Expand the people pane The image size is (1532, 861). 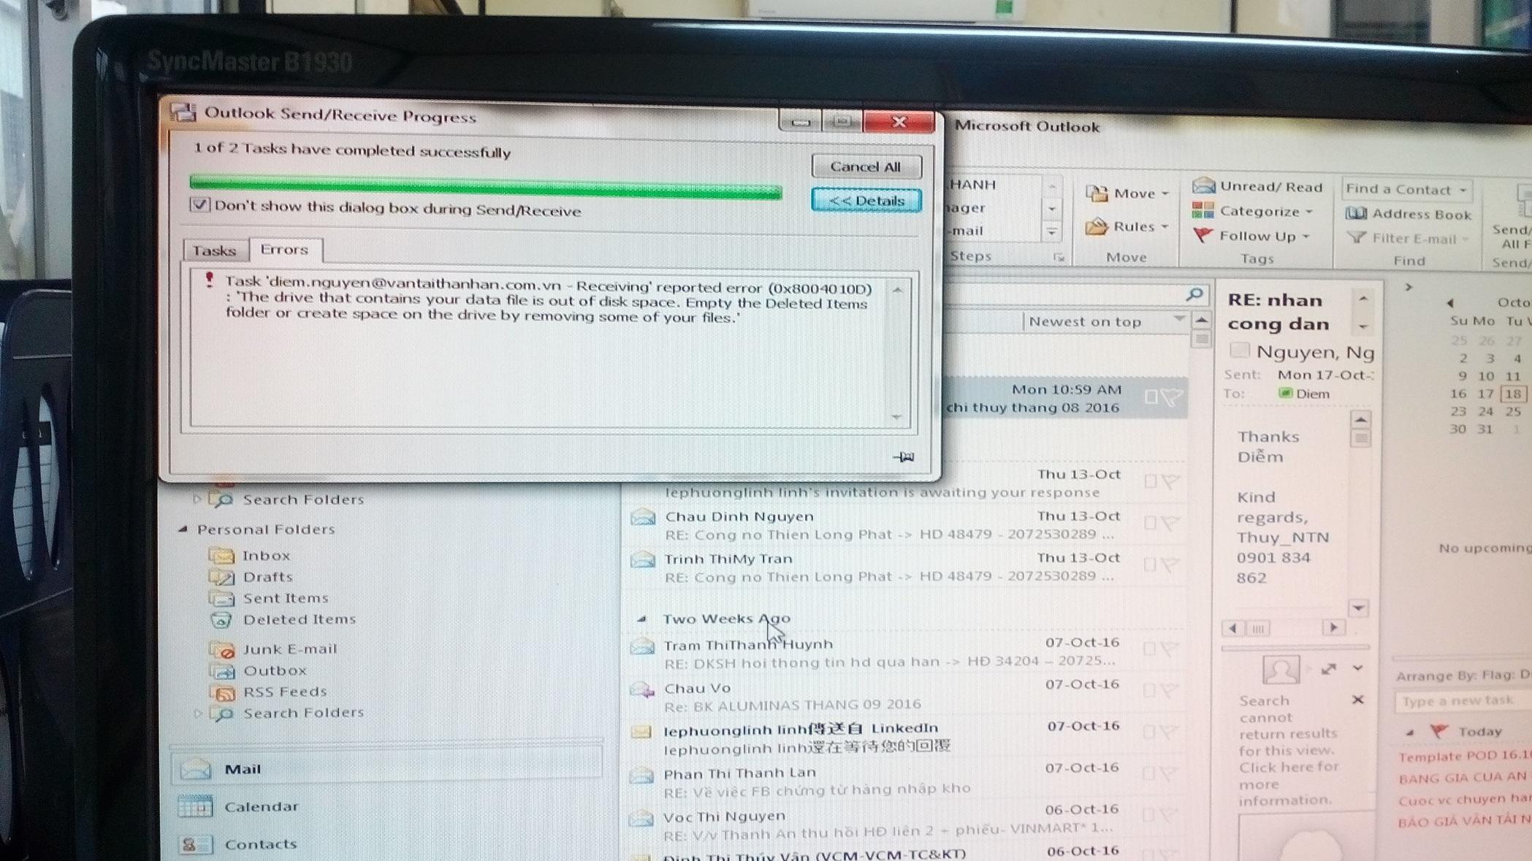point(1358,668)
